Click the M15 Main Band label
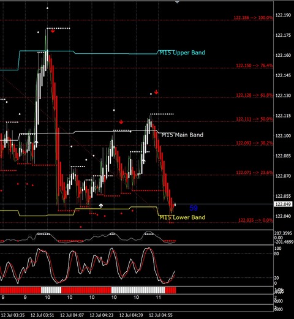The height and width of the screenshot is (319, 294). 183,135
